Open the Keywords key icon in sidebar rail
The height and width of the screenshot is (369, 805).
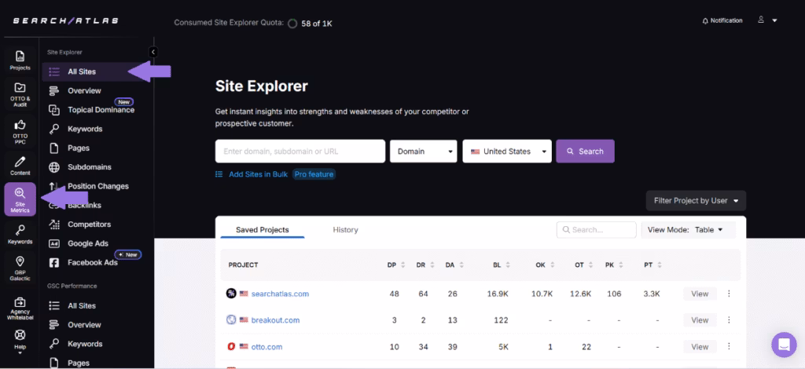tap(20, 233)
